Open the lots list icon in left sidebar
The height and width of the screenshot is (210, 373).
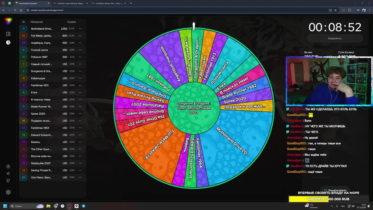click(8, 34)
